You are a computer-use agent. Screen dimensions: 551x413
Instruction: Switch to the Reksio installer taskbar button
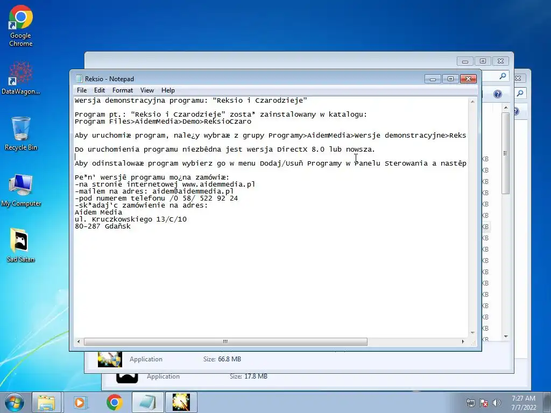(x=181, y=402)
